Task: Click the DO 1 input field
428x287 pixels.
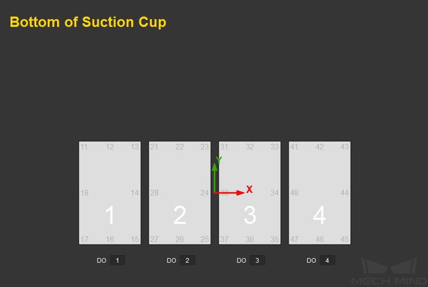Action: [x=118, y=260]
